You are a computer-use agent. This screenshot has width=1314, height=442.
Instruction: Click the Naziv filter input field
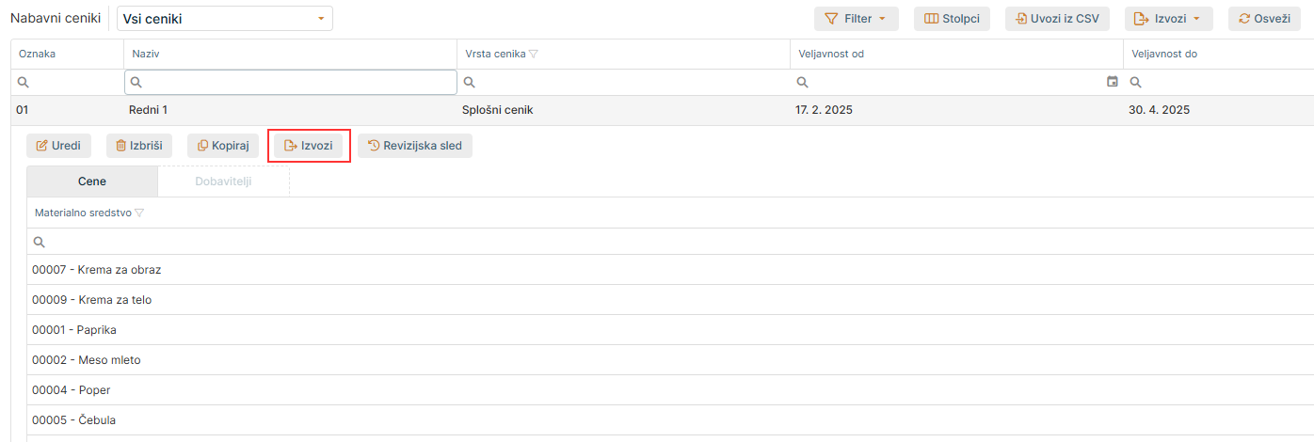(299, 83)
